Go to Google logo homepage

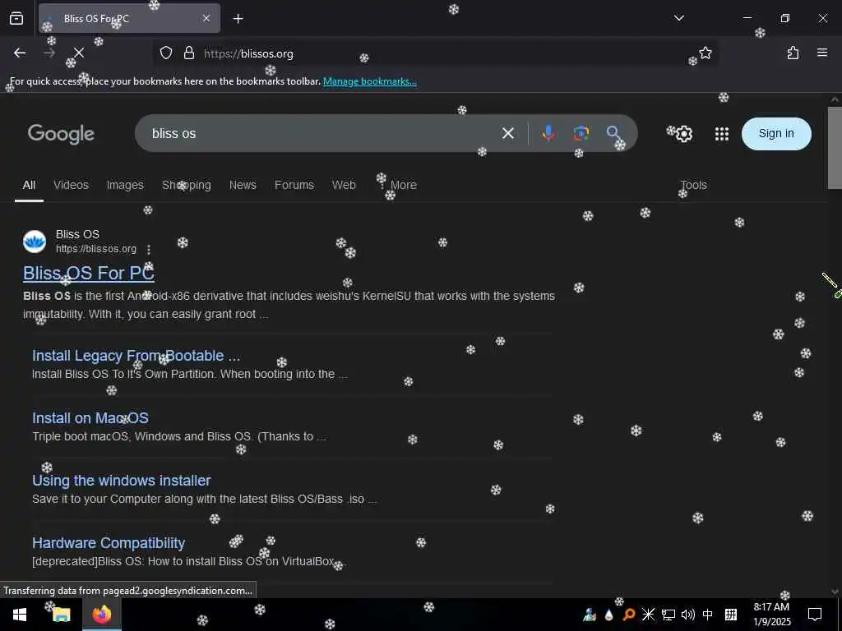(x=61, y=134)
